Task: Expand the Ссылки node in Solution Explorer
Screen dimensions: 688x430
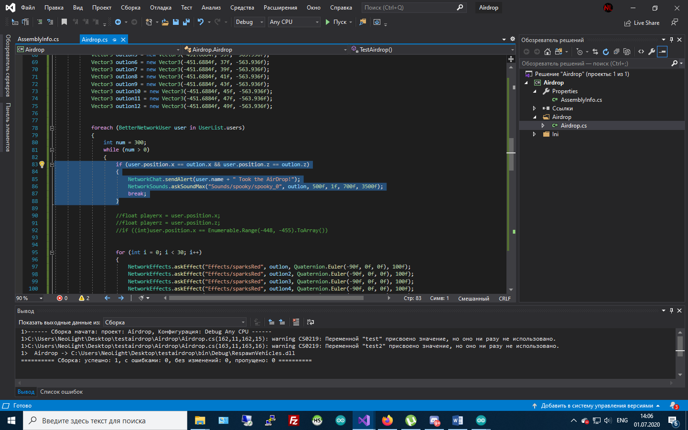Action: [534, 108]
